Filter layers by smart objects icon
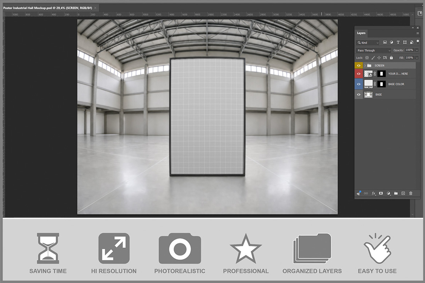The image size is (425, 283). (411, 42)
